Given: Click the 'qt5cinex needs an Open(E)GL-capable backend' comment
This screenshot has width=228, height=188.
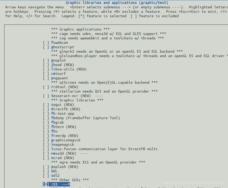Looking at the screenshot, I should pos(104,83).
